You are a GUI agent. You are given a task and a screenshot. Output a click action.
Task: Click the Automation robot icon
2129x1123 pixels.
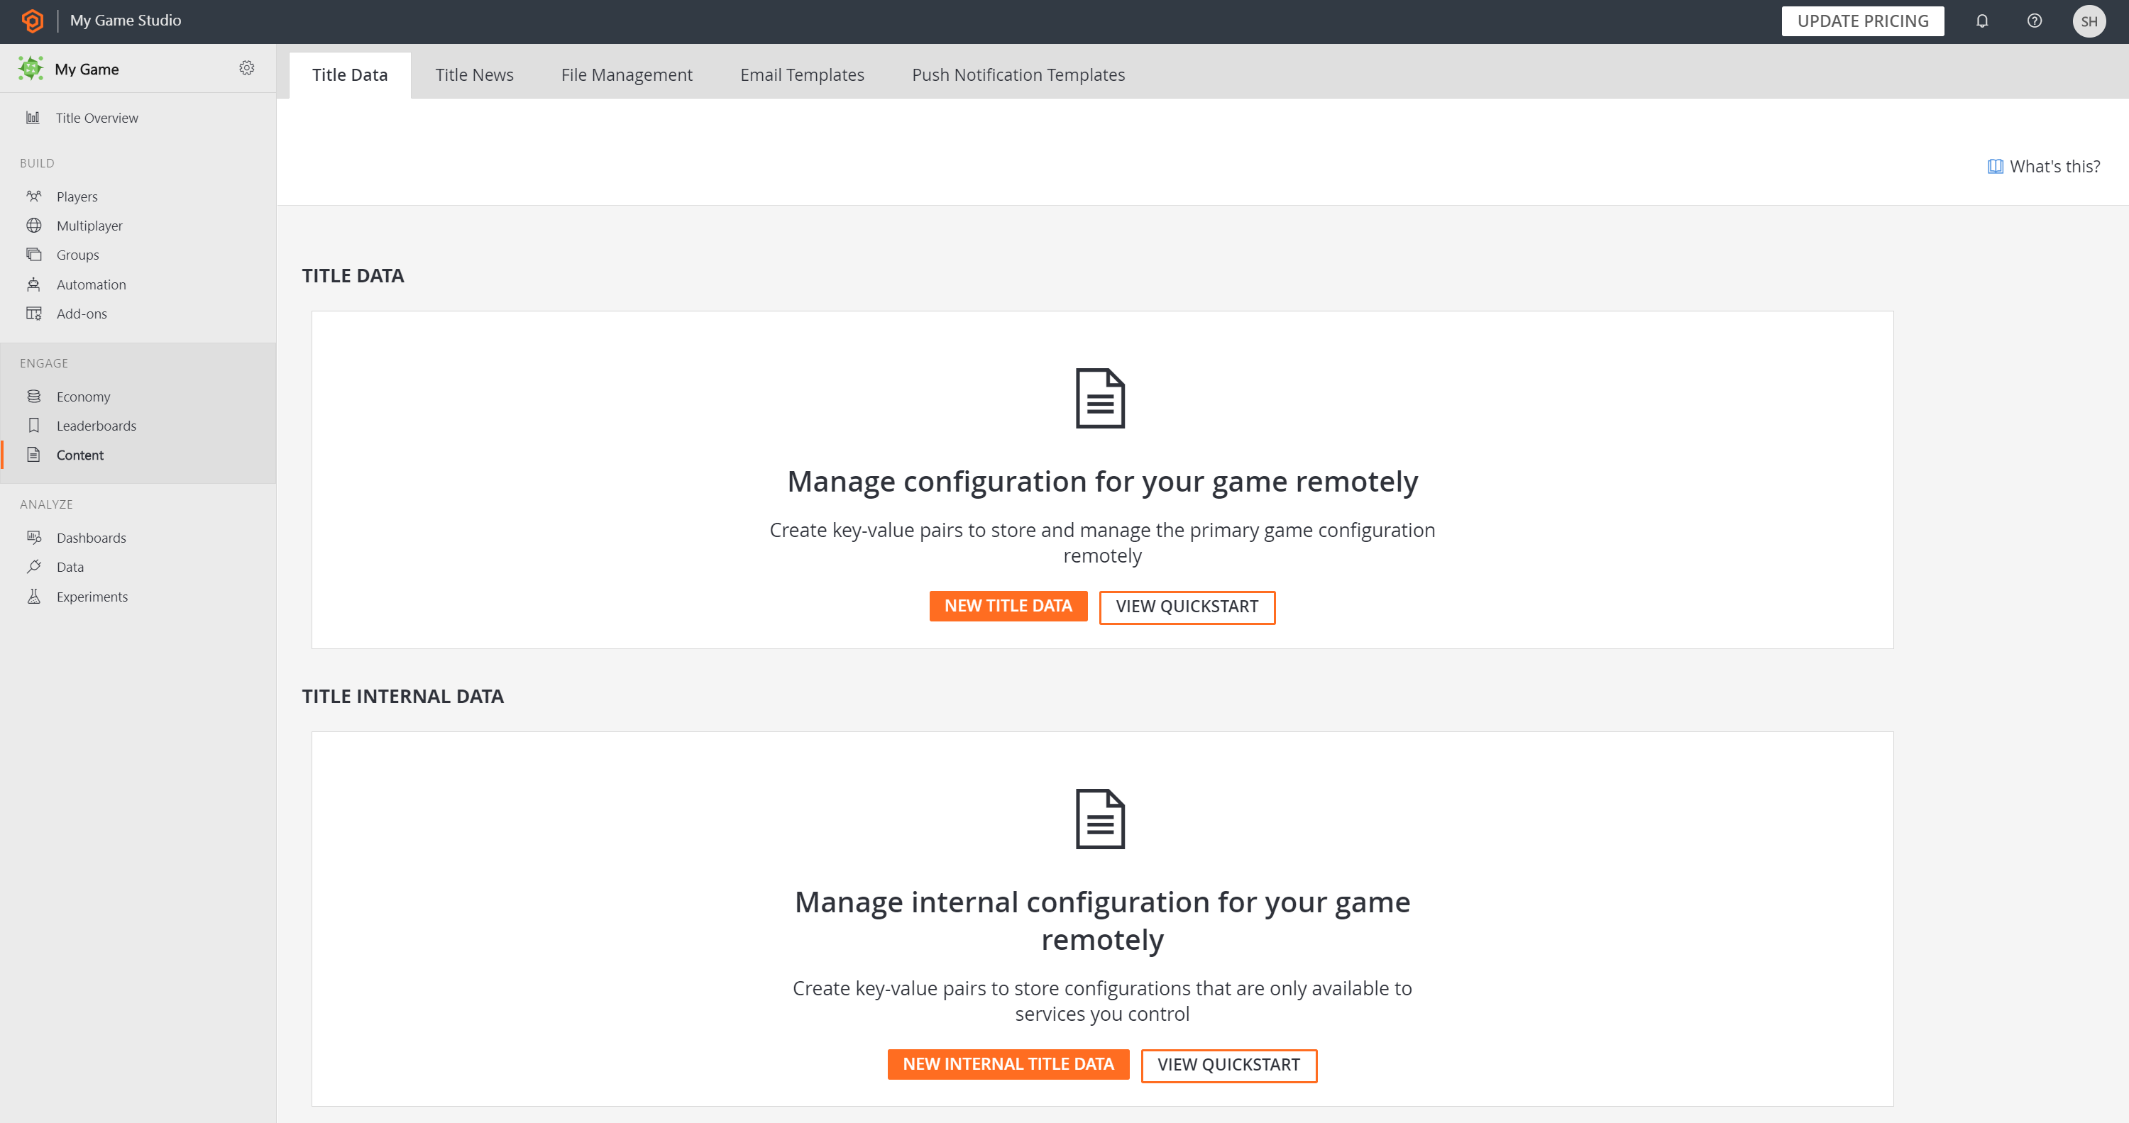click(x=34, y=284)
